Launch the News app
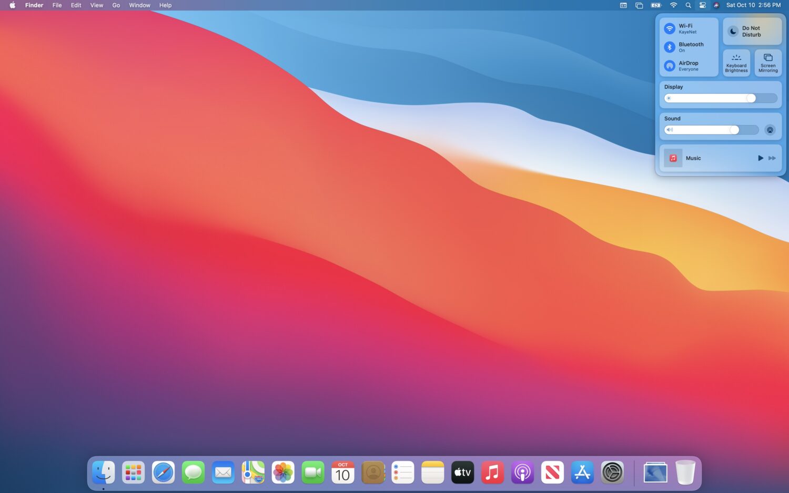The width and height of the screenshot is (789, 493). click(552, 472)
